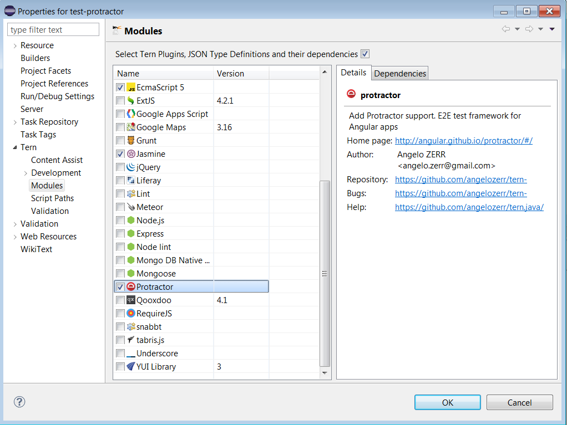
Task: Click inside the type filter text field
Action: (53, 29)
